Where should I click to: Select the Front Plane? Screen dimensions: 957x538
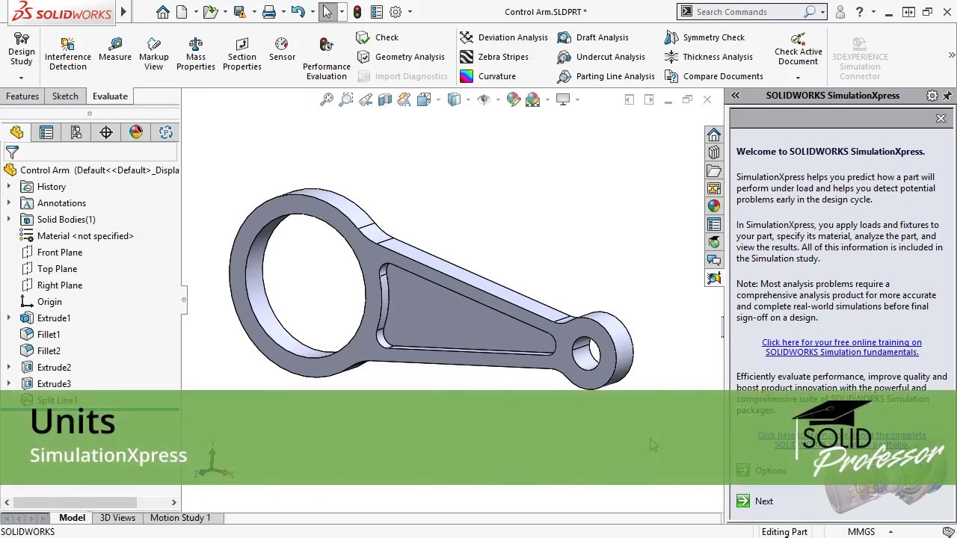pos(52,253)
